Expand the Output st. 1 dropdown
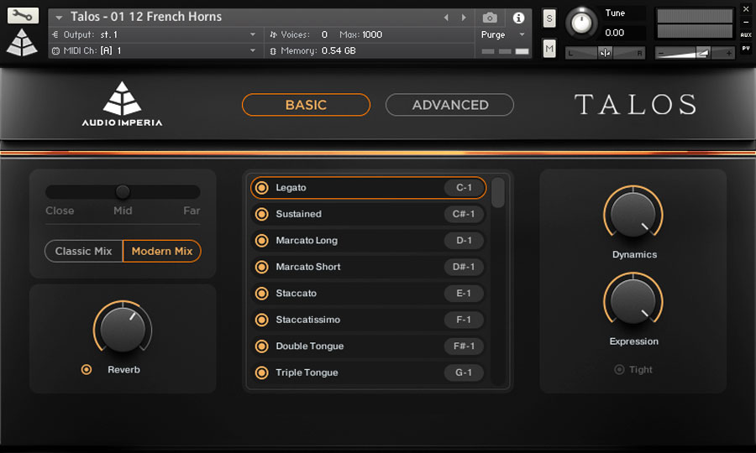This screenshot has width=756, height=453. (253, 34)
